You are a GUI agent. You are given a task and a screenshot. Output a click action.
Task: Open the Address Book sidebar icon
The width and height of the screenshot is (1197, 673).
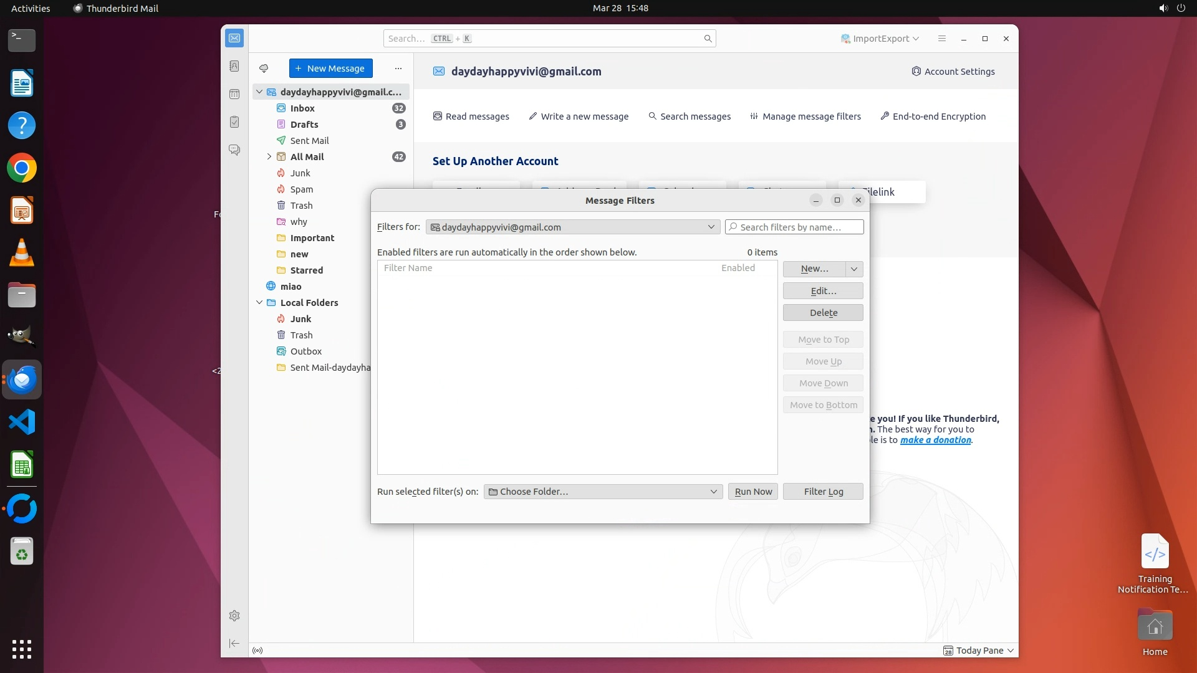[234, 66]
